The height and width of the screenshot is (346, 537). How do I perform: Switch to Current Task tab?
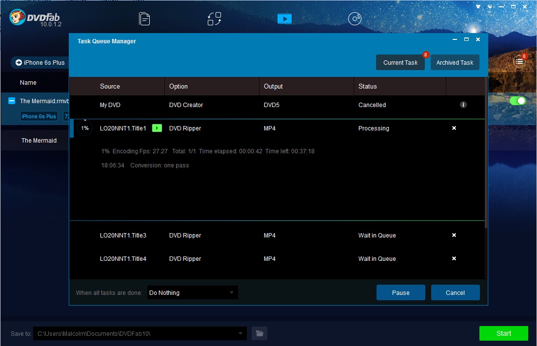(x=400, y=62)
